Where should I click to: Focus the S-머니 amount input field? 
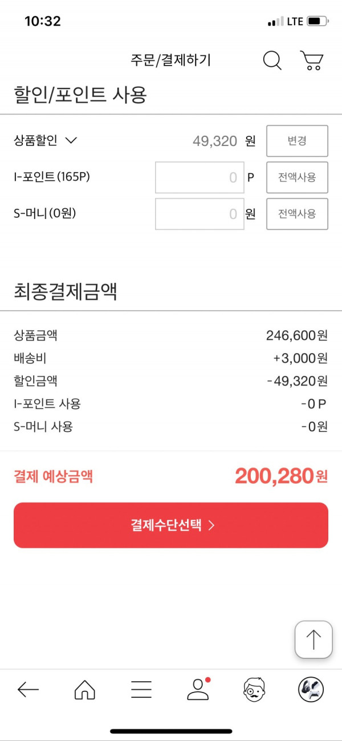pyautogui.click(x=199, y=214)
